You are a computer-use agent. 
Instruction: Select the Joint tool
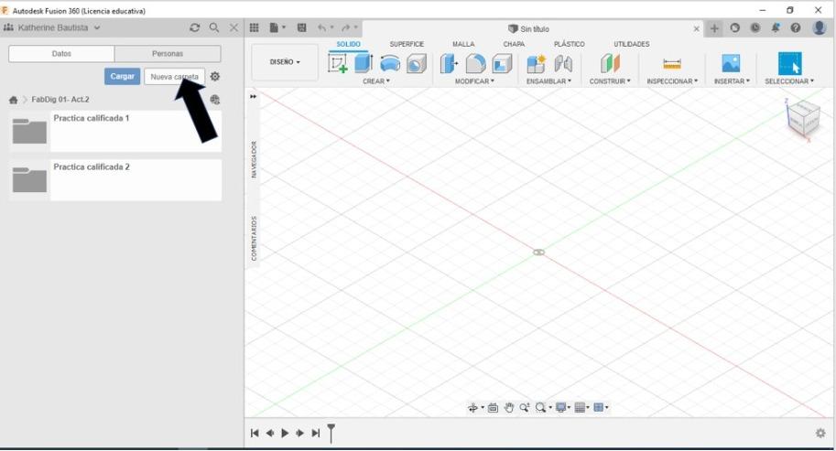563,64
